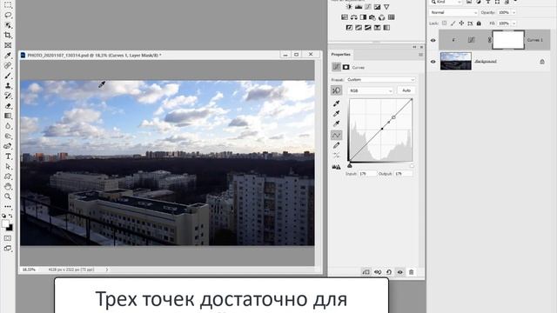Open the Kind filter dropdown in Layers
557x313 pixels.
click(x=446, y=2)
